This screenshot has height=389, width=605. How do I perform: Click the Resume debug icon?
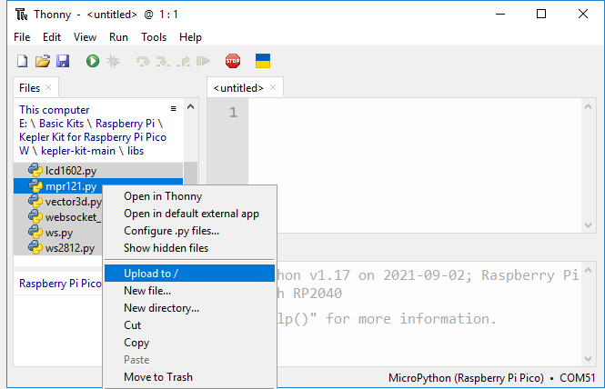pyautogui.click(x=204, y=61)
